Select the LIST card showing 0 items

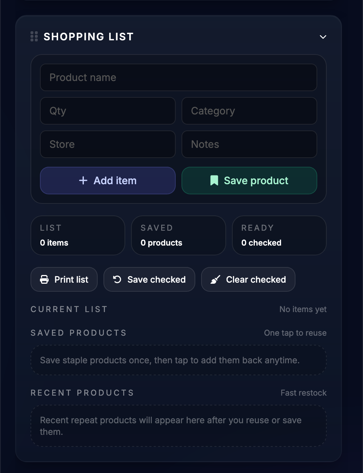point(77,235)
